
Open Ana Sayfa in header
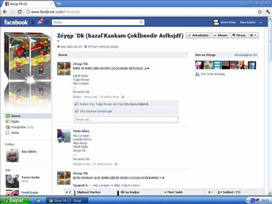248,22
